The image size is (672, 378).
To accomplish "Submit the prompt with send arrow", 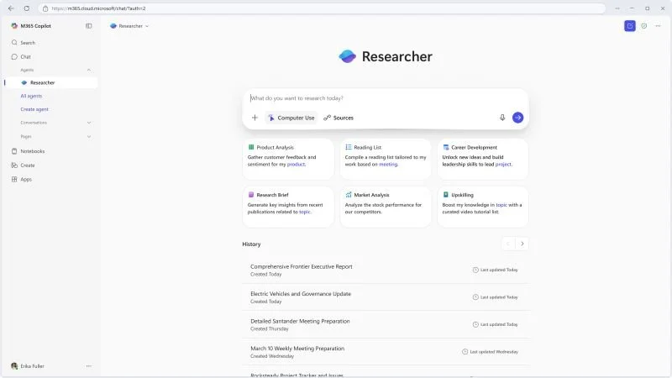I will 517,118.
